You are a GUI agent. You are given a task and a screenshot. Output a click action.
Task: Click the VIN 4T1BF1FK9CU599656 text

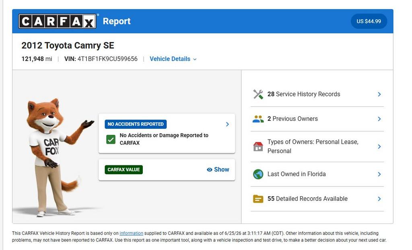pos(101,59)
